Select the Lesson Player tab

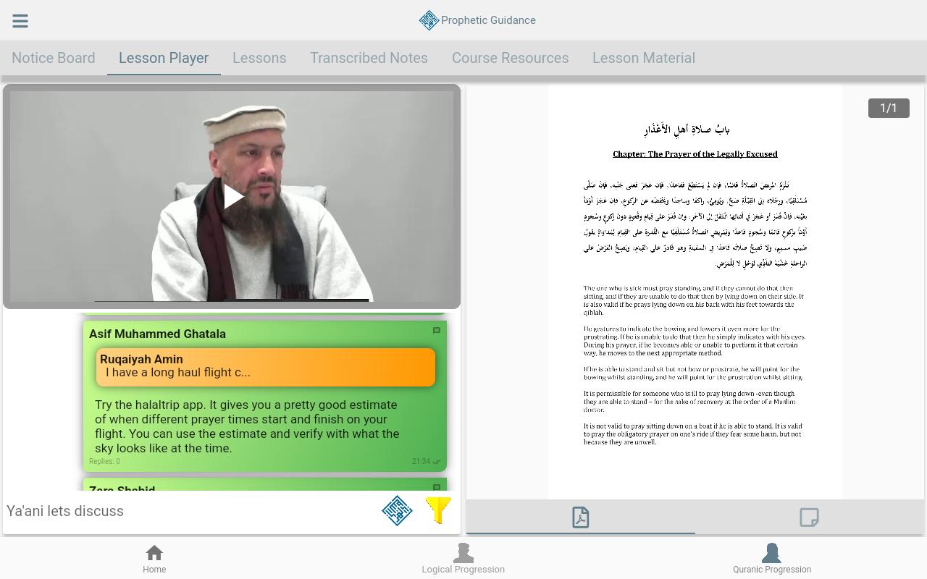[x=164, y=58]
